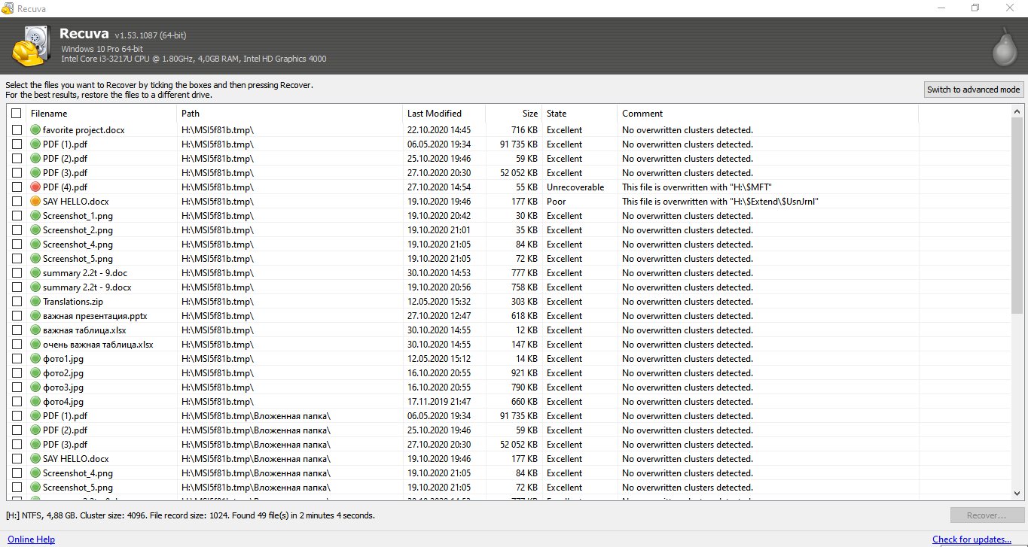
Task: Switch to advanced mode
Action: [973, 90]
